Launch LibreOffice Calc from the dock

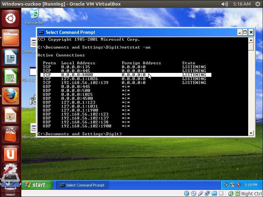11,77
